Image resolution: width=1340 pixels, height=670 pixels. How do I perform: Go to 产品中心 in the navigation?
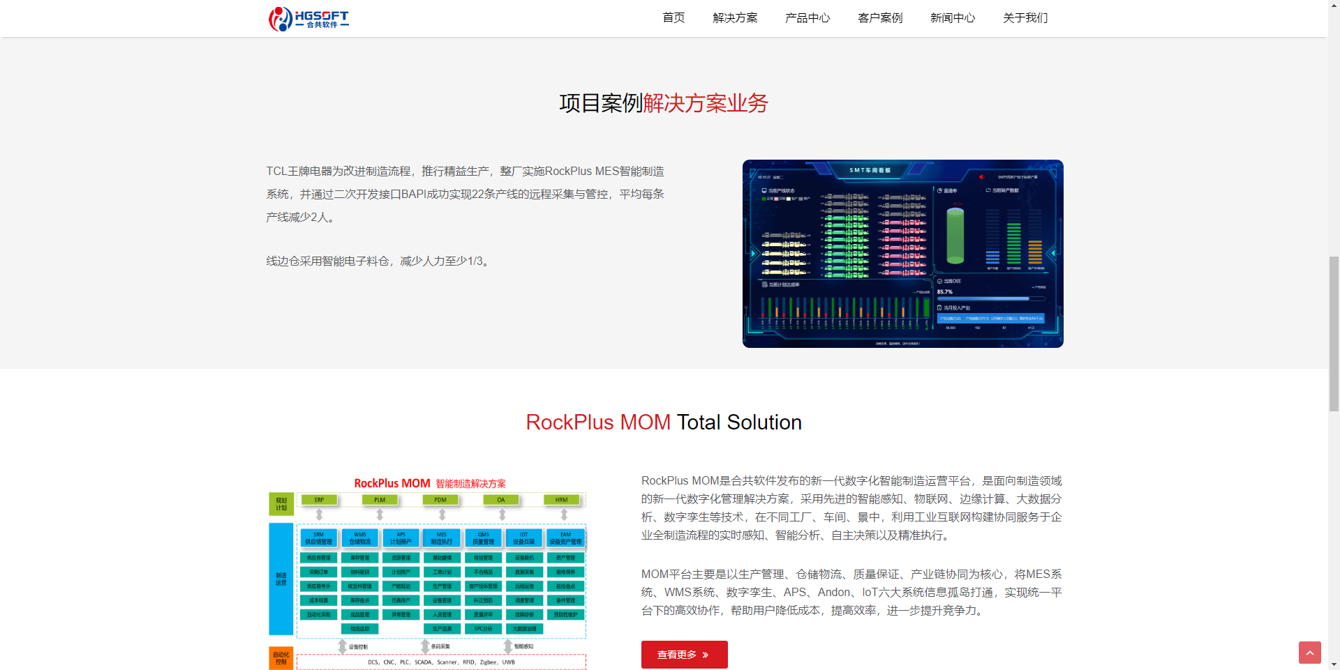tap(807, 18)
